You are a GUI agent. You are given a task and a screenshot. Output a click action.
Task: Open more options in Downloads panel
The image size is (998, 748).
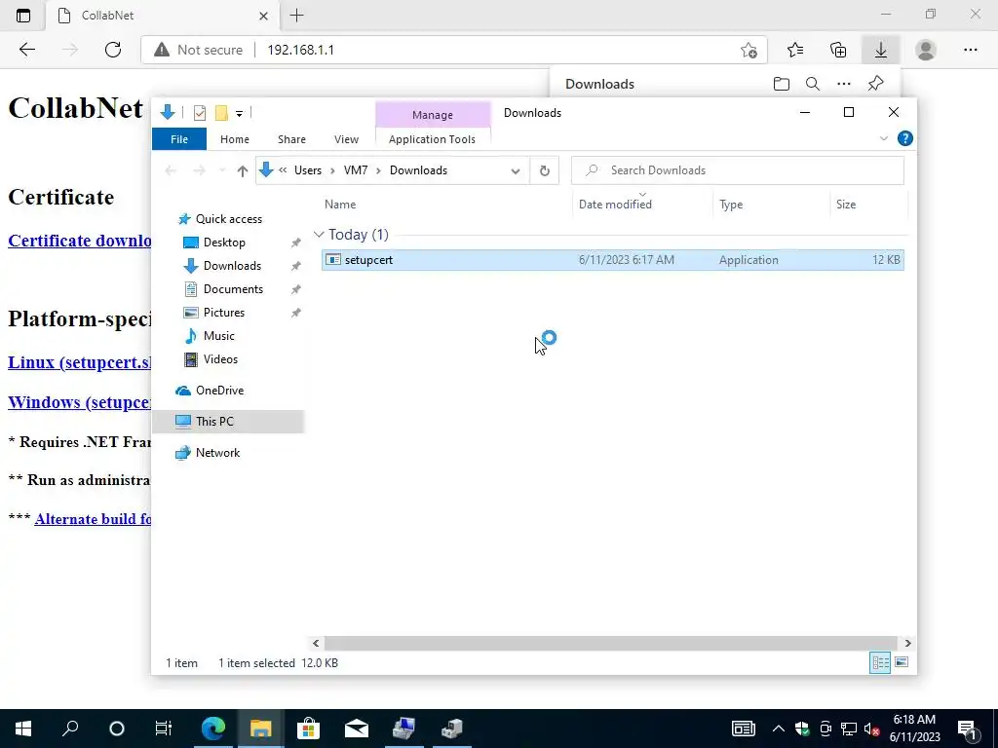click(x=843, y=84)
